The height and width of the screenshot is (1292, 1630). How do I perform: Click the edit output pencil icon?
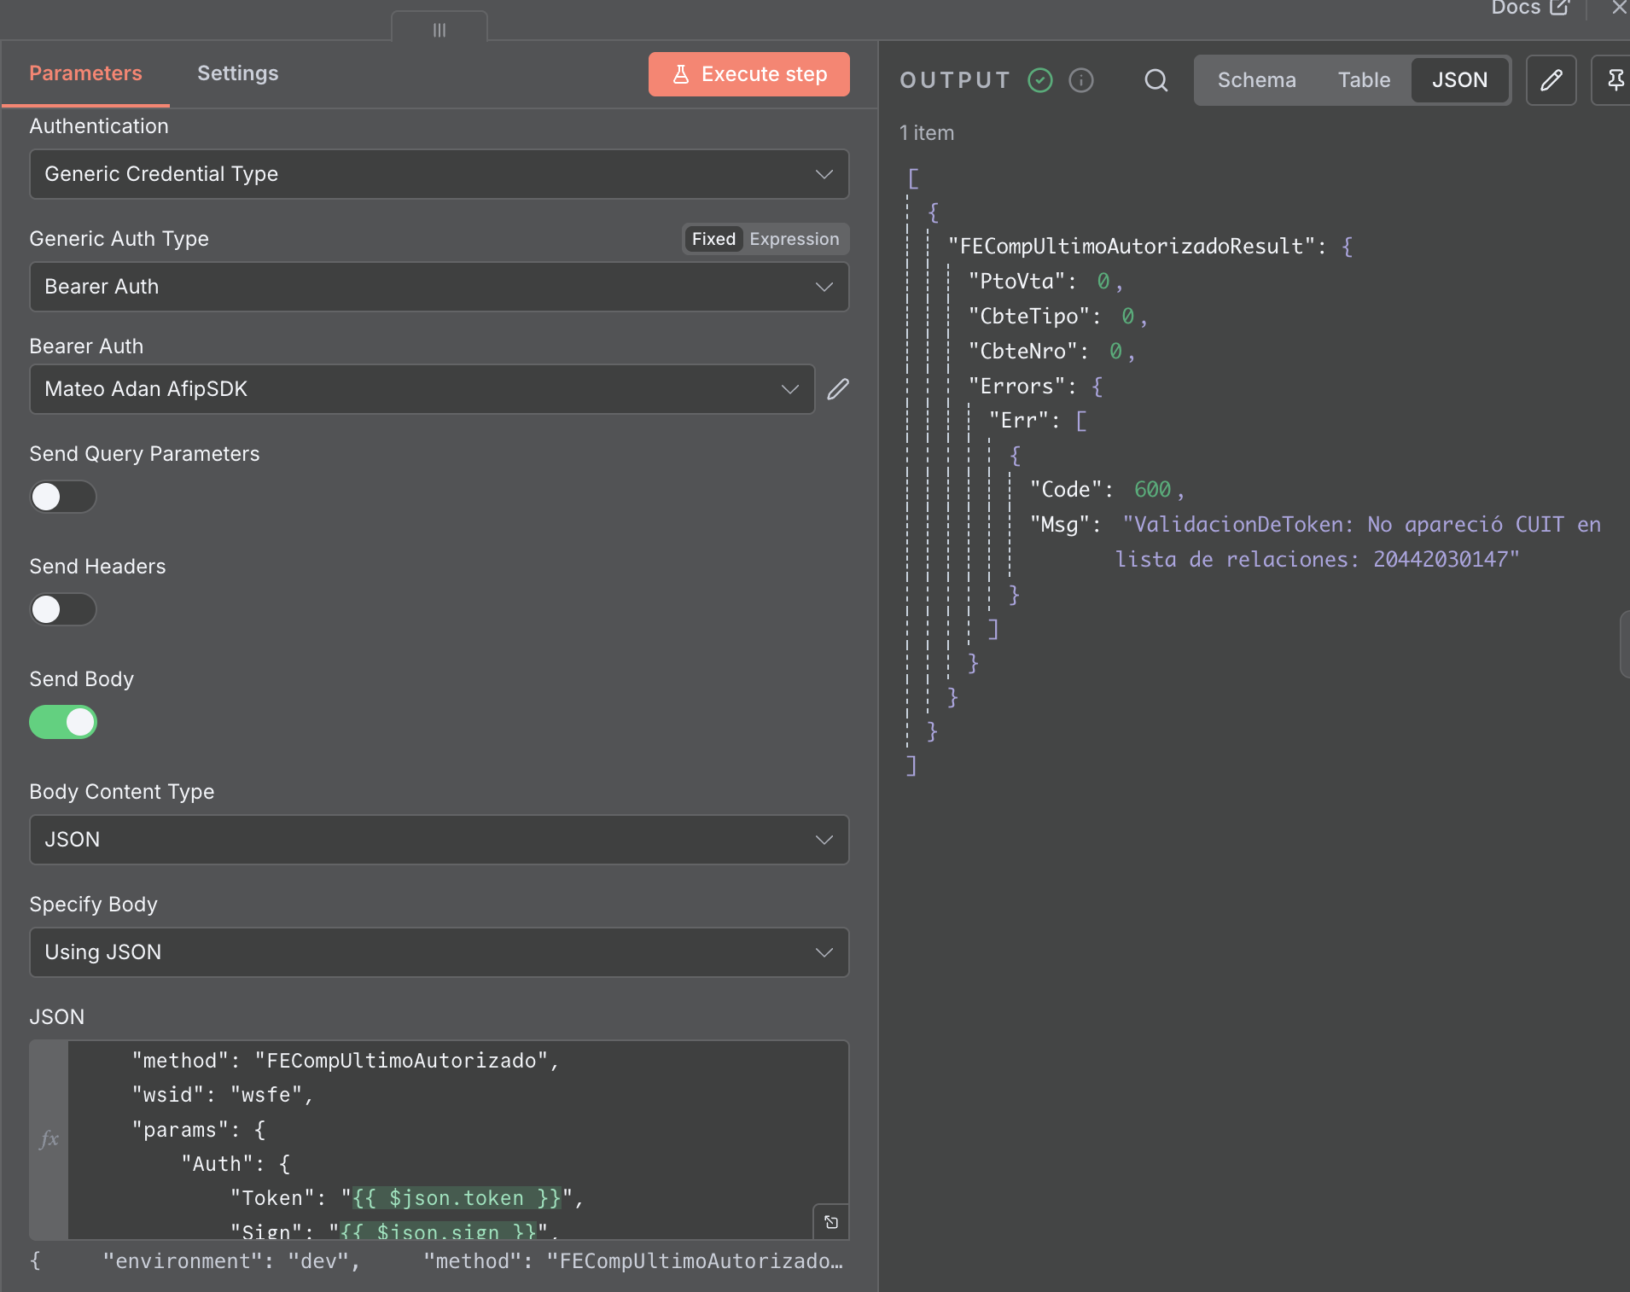pos(1551,80)
